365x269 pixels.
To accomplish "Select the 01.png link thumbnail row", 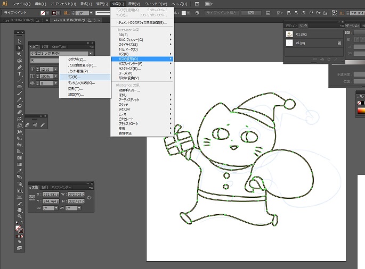I will (314, 35).
